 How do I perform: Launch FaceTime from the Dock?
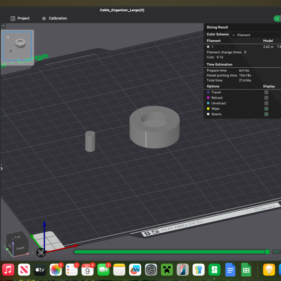pyautogui.click(x=103, y=270)
